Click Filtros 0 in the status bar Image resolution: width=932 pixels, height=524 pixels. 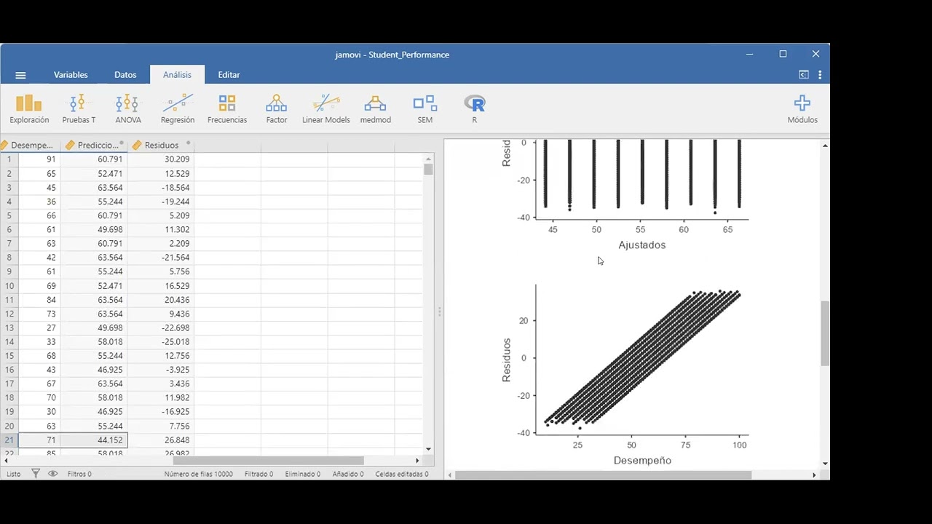coord(79,474)
